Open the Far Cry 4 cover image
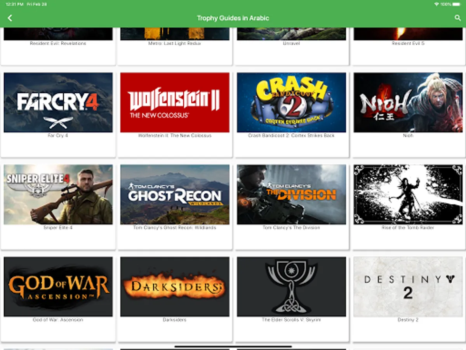The height and width of the screenshot is (350, 466). [58, 103]
